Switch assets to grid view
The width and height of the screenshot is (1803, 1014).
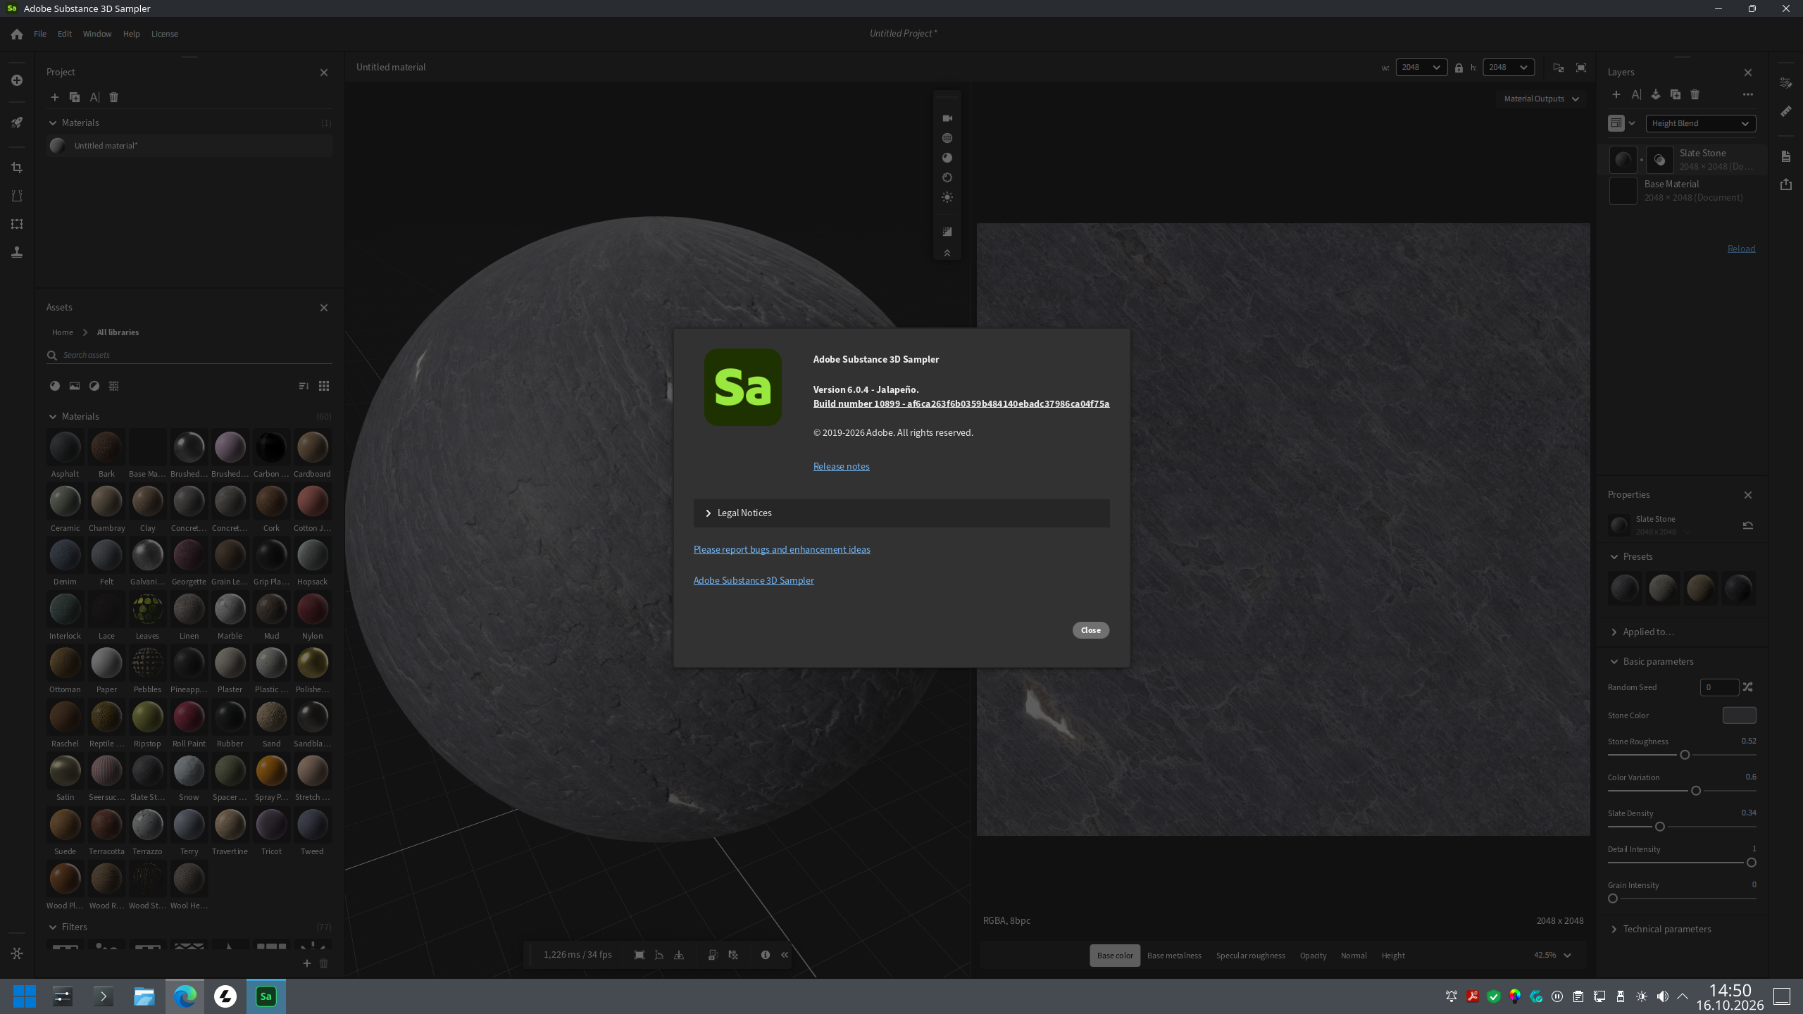[324, 386]
